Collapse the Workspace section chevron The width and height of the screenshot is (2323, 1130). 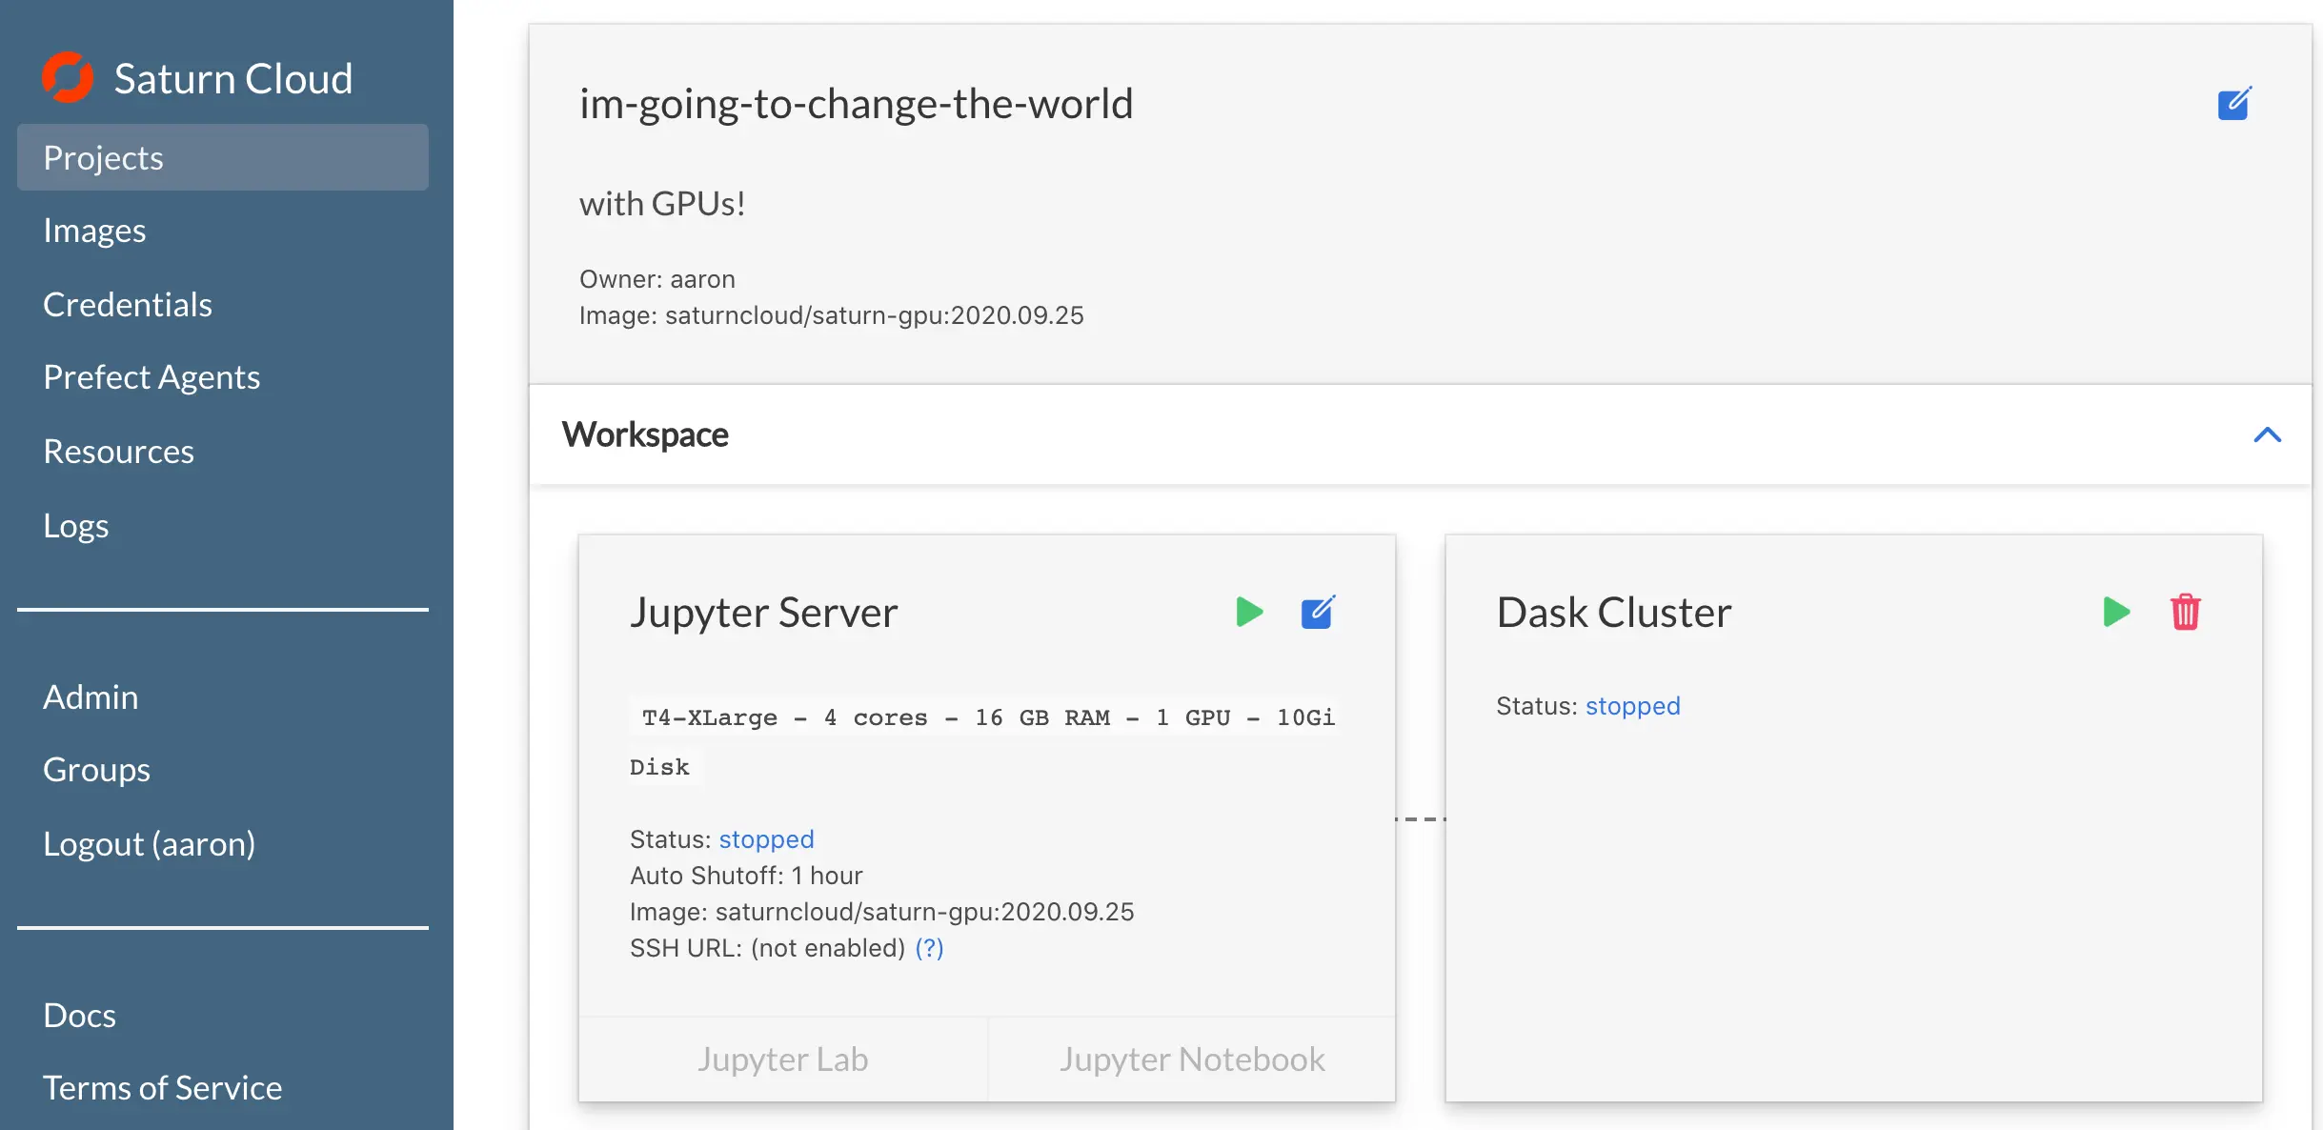[2267, 435]
